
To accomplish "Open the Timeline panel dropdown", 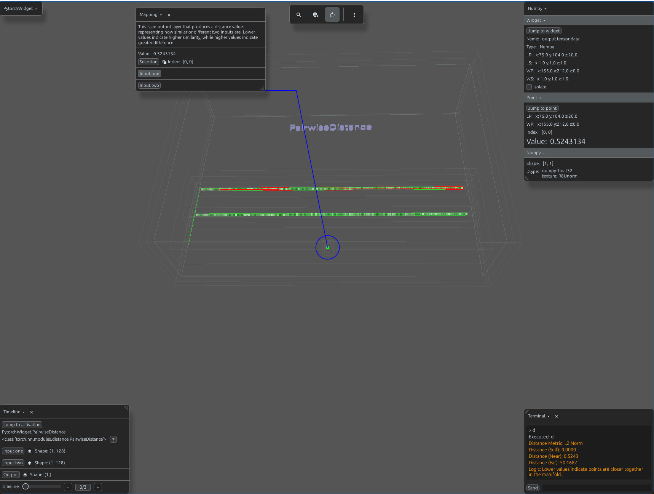I will [x=14, y=412].
